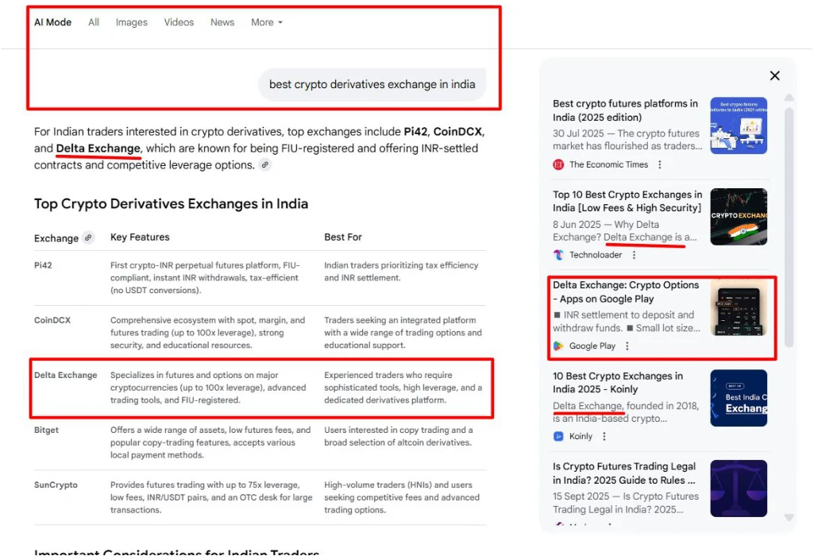814x556 pixels.
Task: Click the Best For column header
Action: pyautogui.click(x=342, y=237)
